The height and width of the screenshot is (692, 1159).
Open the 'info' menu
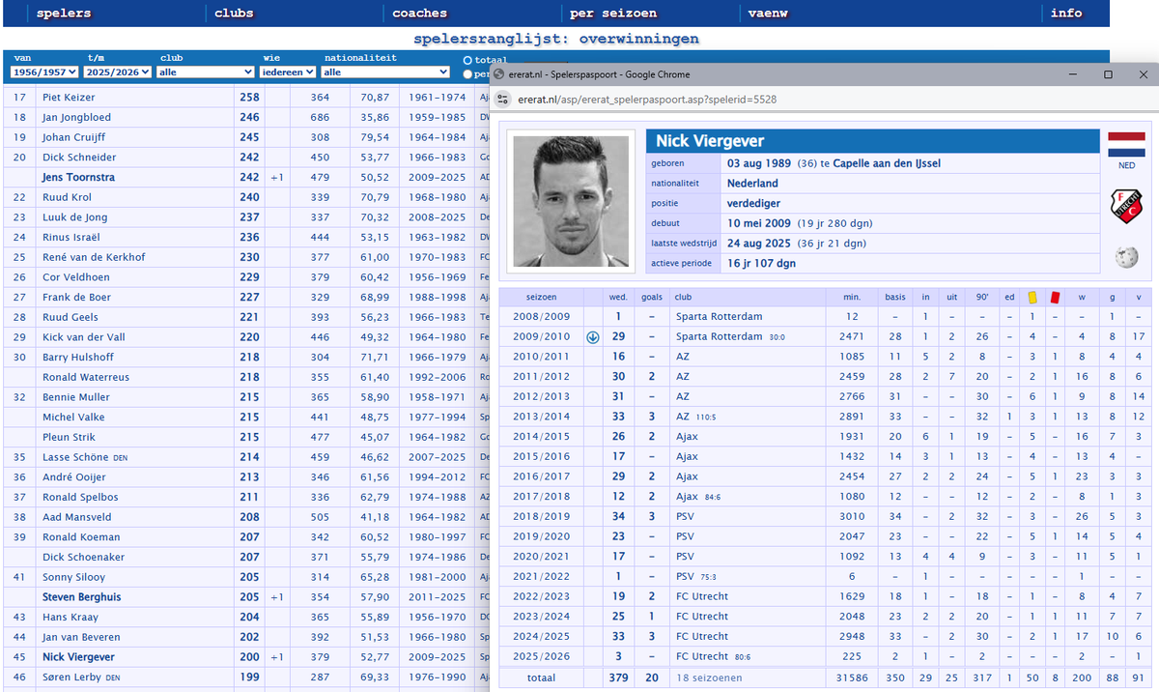[1066, 14]
